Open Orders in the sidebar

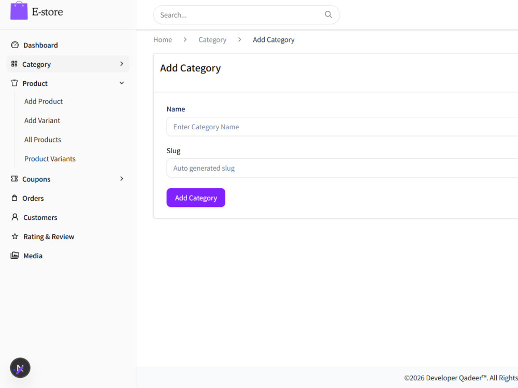point(33,198)
